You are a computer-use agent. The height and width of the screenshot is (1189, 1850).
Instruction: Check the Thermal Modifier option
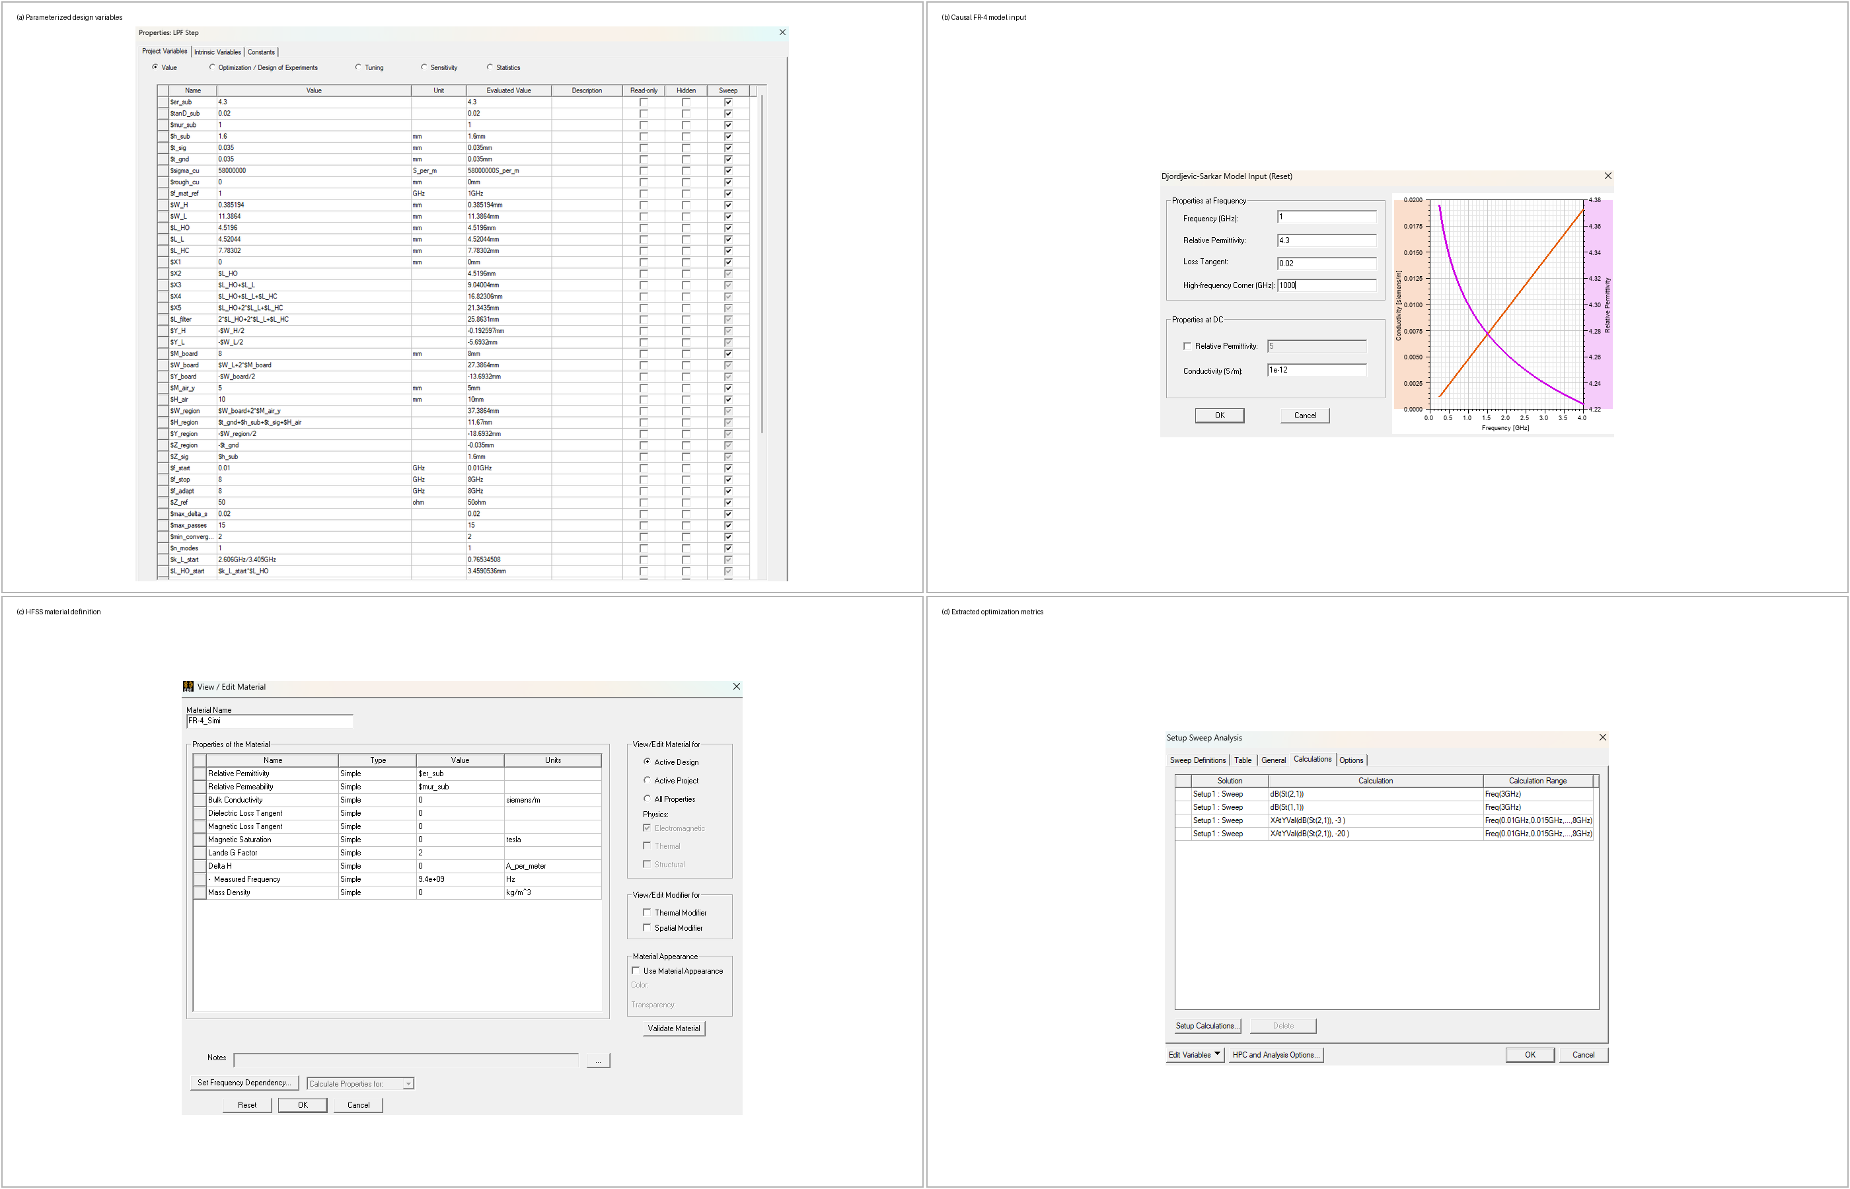click(x=647, y=912)
